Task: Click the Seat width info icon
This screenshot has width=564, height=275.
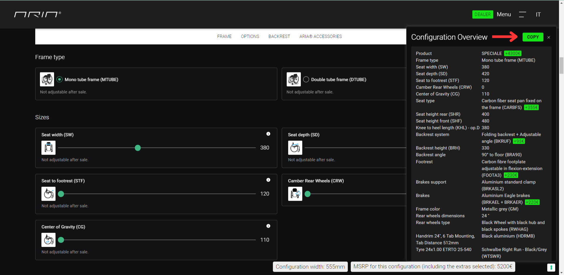Action: pos(268,134)
